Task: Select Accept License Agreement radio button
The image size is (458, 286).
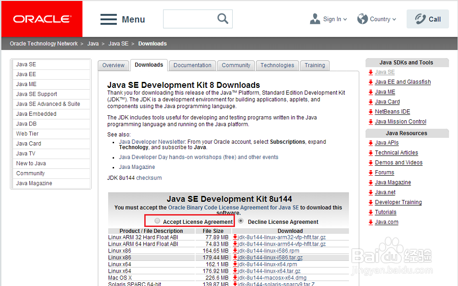Action: click(157, 221)
